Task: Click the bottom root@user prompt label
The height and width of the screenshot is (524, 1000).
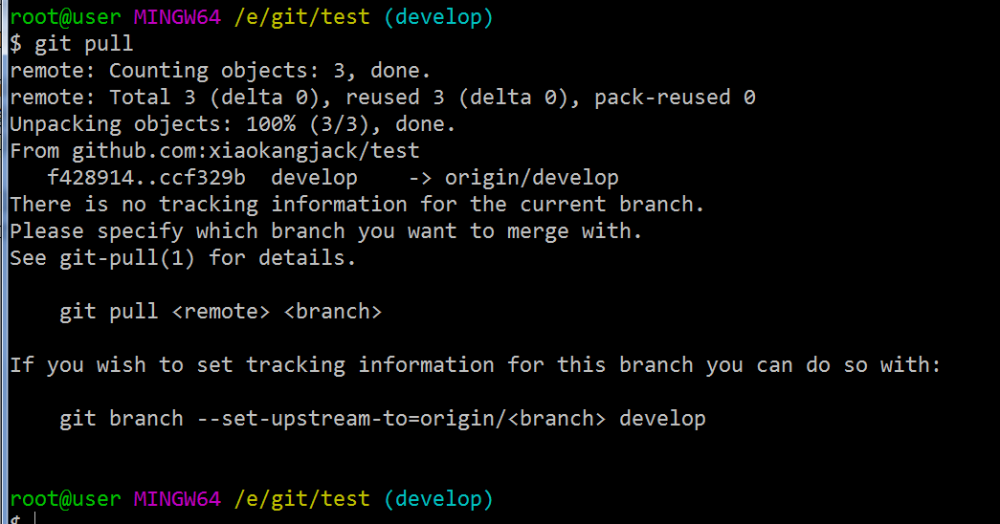Action: point(65,499)
